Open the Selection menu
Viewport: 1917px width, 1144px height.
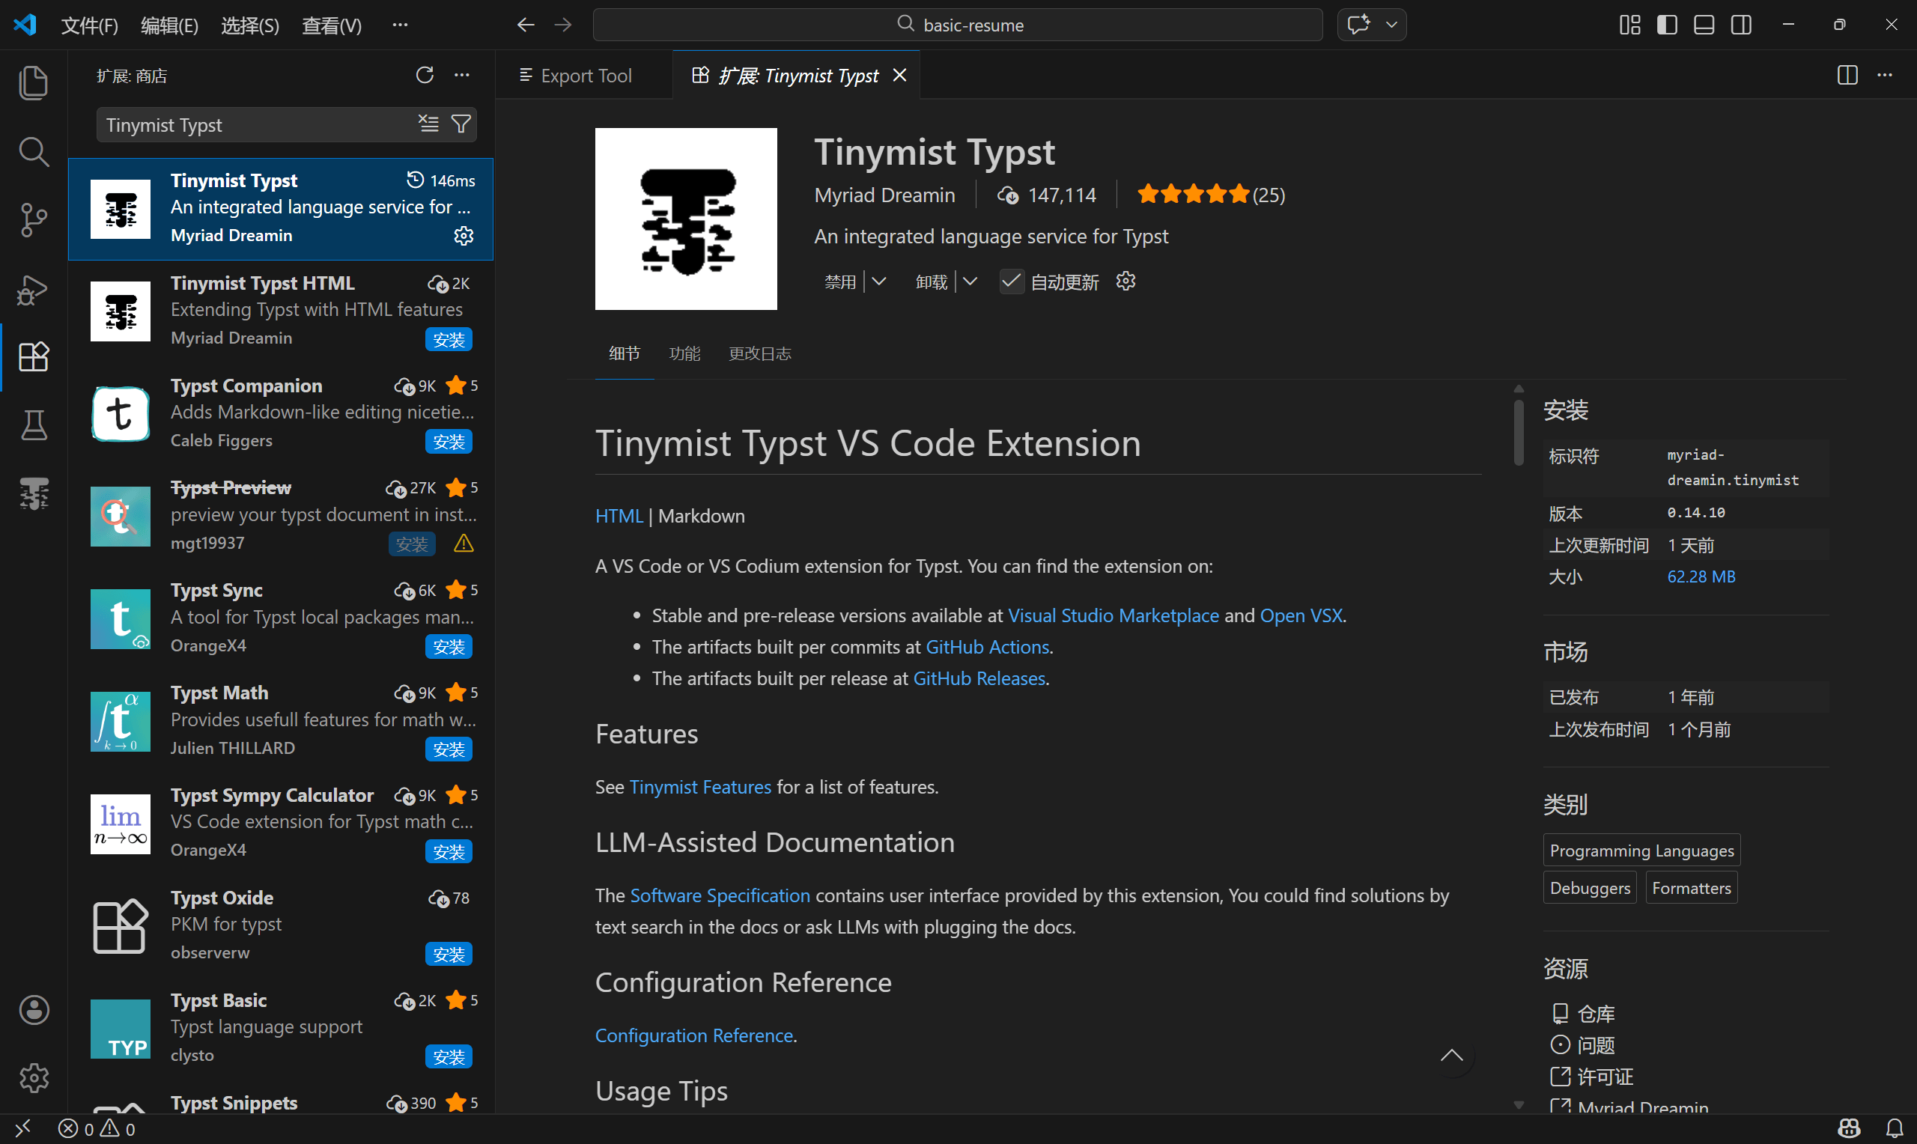click(250, 25)
